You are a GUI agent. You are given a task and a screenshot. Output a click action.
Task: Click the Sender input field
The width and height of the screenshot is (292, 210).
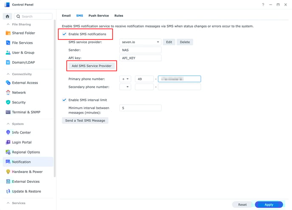(140, 50)
